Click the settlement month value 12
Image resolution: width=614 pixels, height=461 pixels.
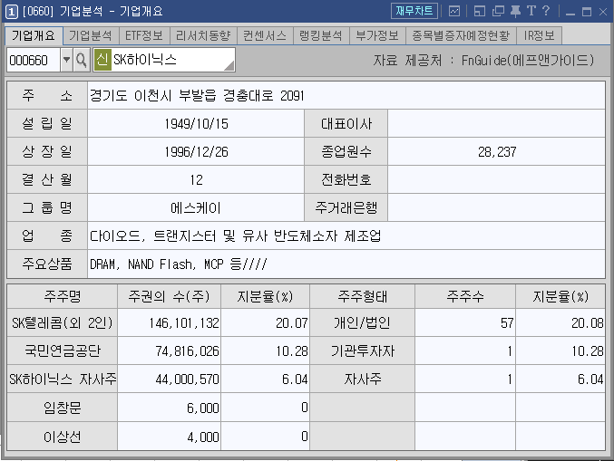pos(196,180)
